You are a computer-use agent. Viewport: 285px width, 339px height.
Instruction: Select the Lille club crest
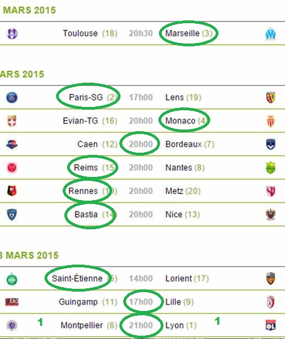click(x=271, y=302)
